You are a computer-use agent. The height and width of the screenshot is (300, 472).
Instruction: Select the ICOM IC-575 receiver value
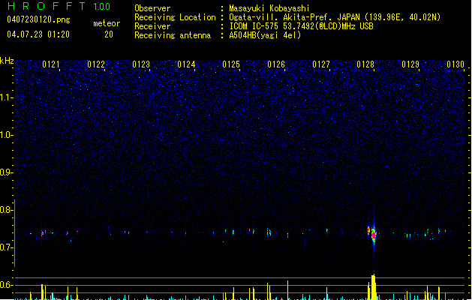(x=302, y=26)
